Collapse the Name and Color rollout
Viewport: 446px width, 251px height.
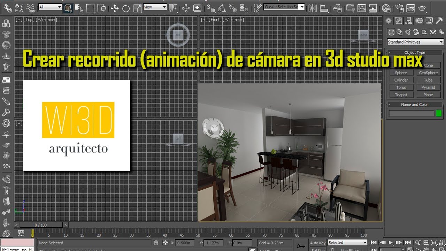click(414, 105)
